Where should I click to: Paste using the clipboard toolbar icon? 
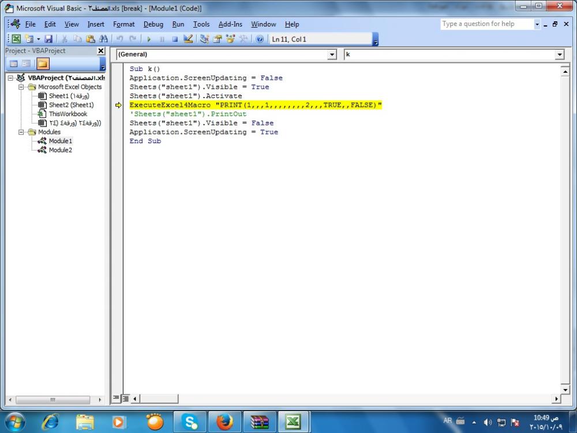(x=90, y=39)
